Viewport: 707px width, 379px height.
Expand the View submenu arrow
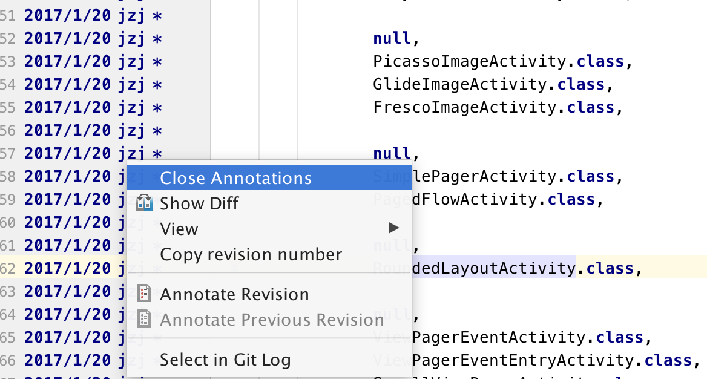pos(393,228)
